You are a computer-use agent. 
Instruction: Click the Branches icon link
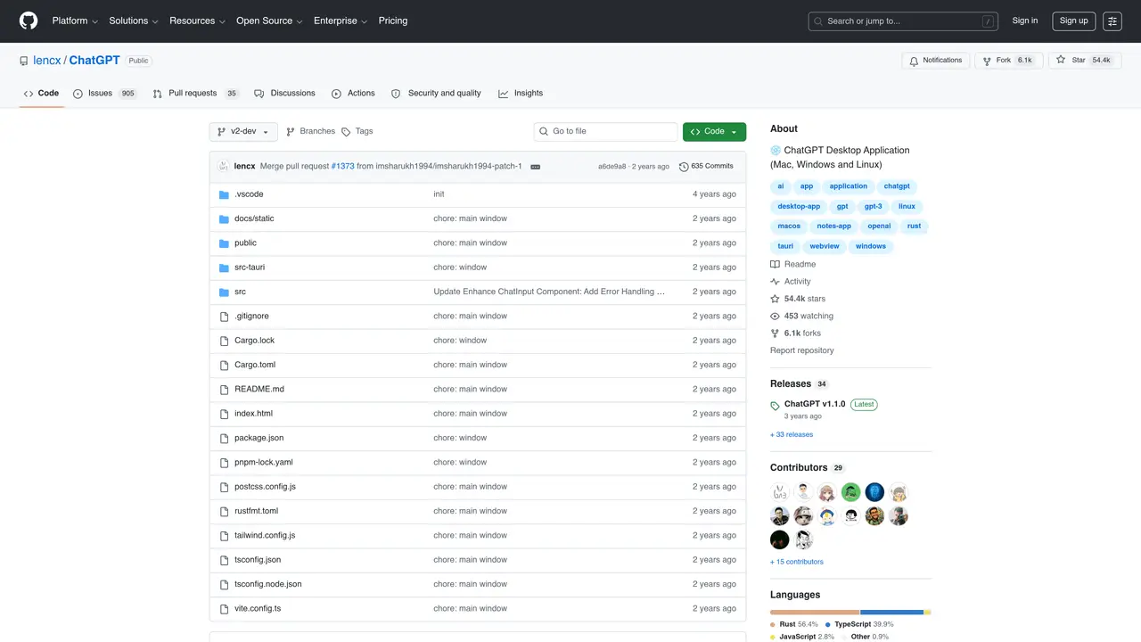310,131
